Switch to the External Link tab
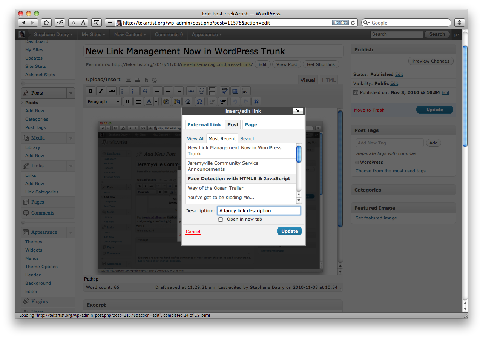 [204, 125]
